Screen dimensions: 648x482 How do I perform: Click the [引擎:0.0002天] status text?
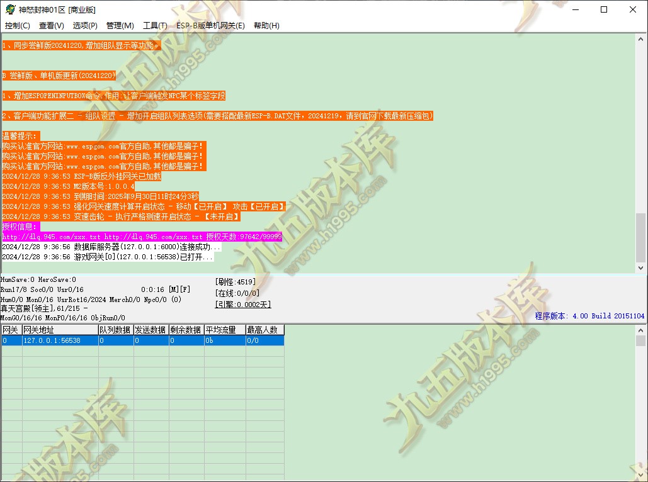point(243,305)
